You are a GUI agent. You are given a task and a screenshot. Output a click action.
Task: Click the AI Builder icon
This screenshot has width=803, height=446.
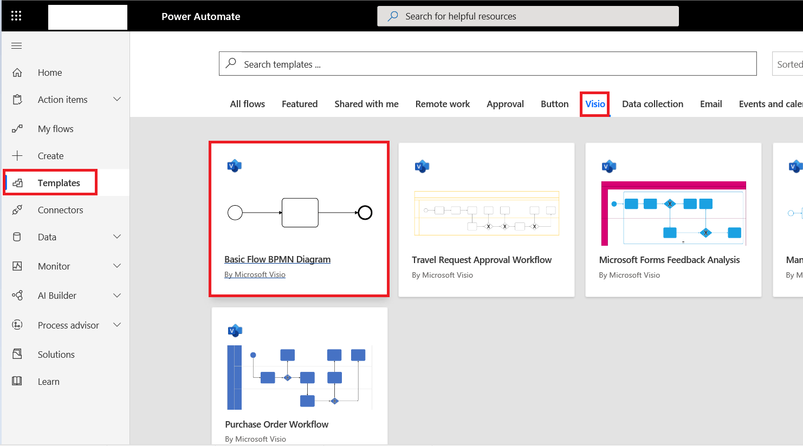click(x=17, y=296)
